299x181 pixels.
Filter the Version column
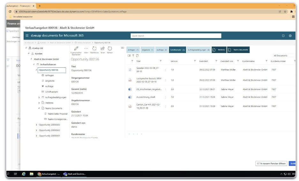point(195,61)
